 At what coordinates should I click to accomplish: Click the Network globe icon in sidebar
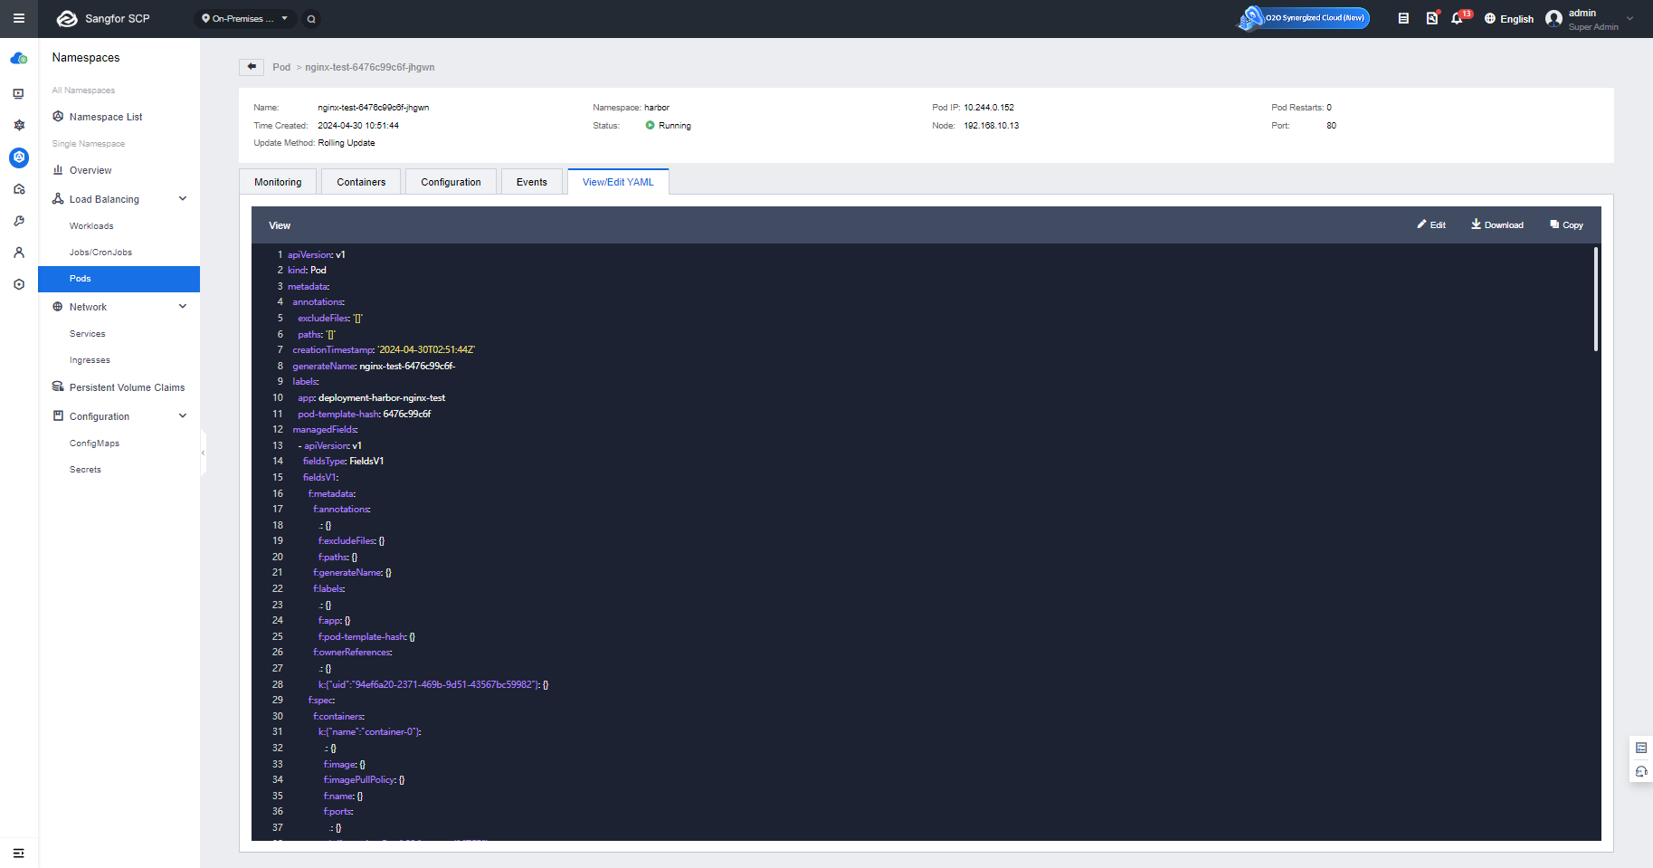coord(58,307)
